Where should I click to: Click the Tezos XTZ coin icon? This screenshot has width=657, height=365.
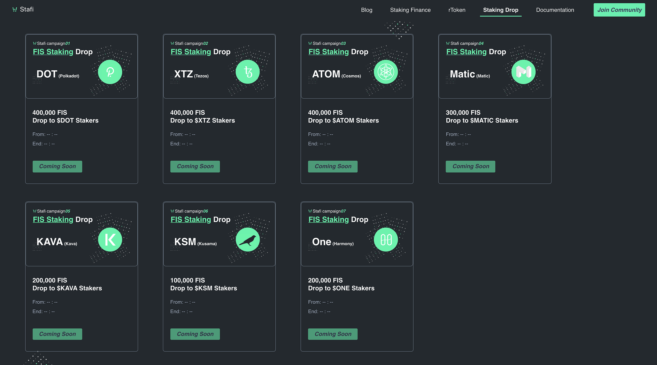248,72
